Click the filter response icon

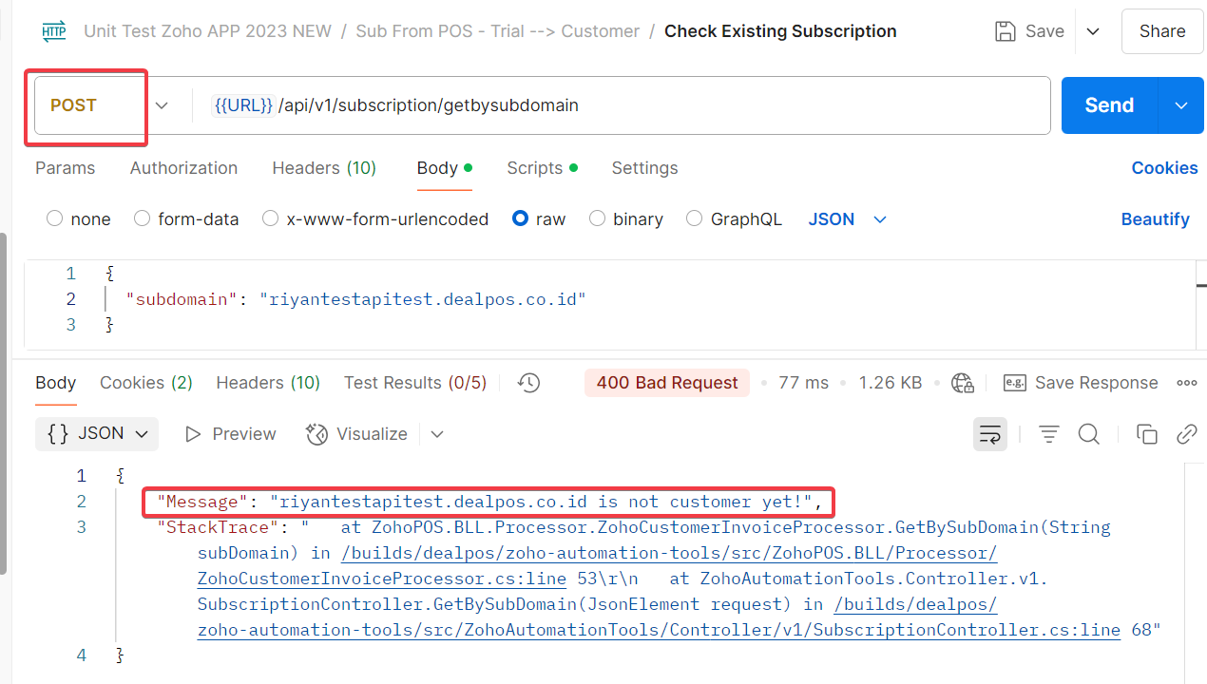coord(1049,434)
